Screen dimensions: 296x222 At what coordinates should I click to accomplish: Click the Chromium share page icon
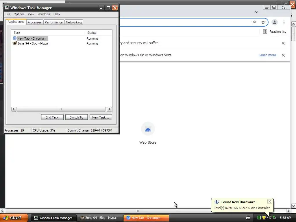(x=254, y=23)
